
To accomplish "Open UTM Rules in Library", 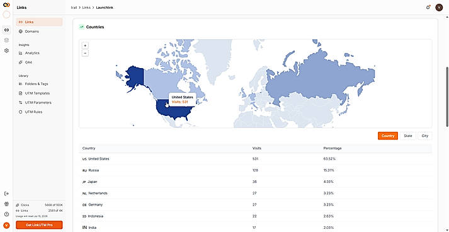I will tap(39, 112).
